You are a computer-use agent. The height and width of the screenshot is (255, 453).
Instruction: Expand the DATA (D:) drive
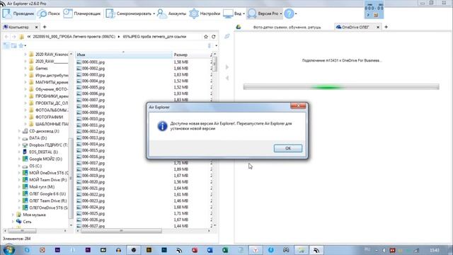tap(19, 138)
